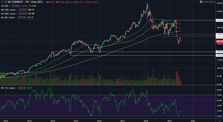Expand the MA (200, close) dropdown arrow
This screenshot has height=122, width=223.
pyautogui.click(x=17, y=14)
